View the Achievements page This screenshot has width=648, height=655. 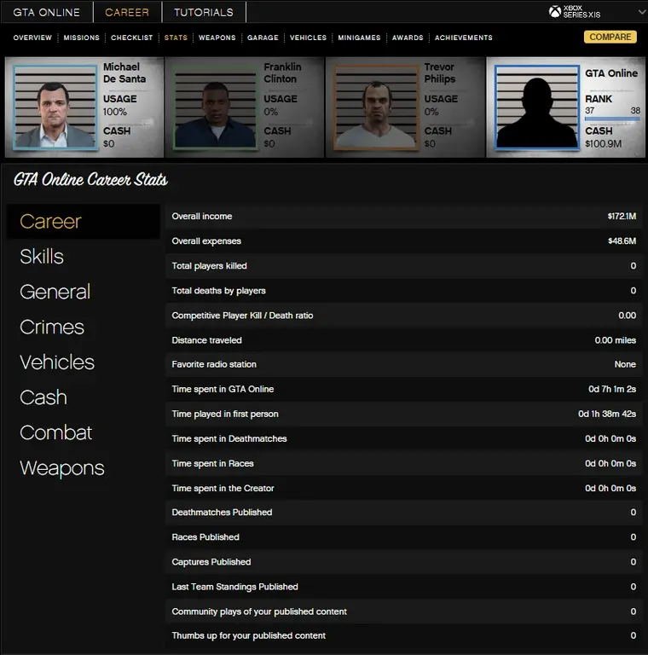463,38
